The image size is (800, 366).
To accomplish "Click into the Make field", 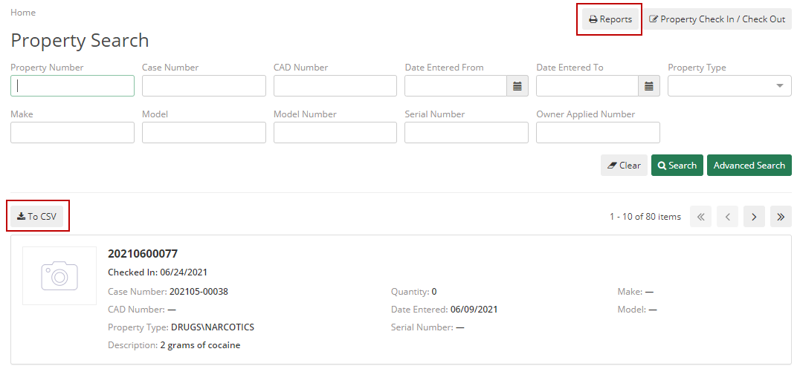I will pos(72,133).
